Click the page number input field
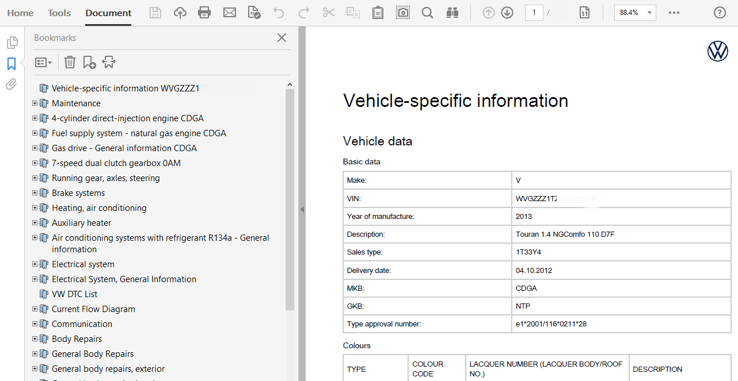This screenshot has height=381, width=738. [534, 13]
